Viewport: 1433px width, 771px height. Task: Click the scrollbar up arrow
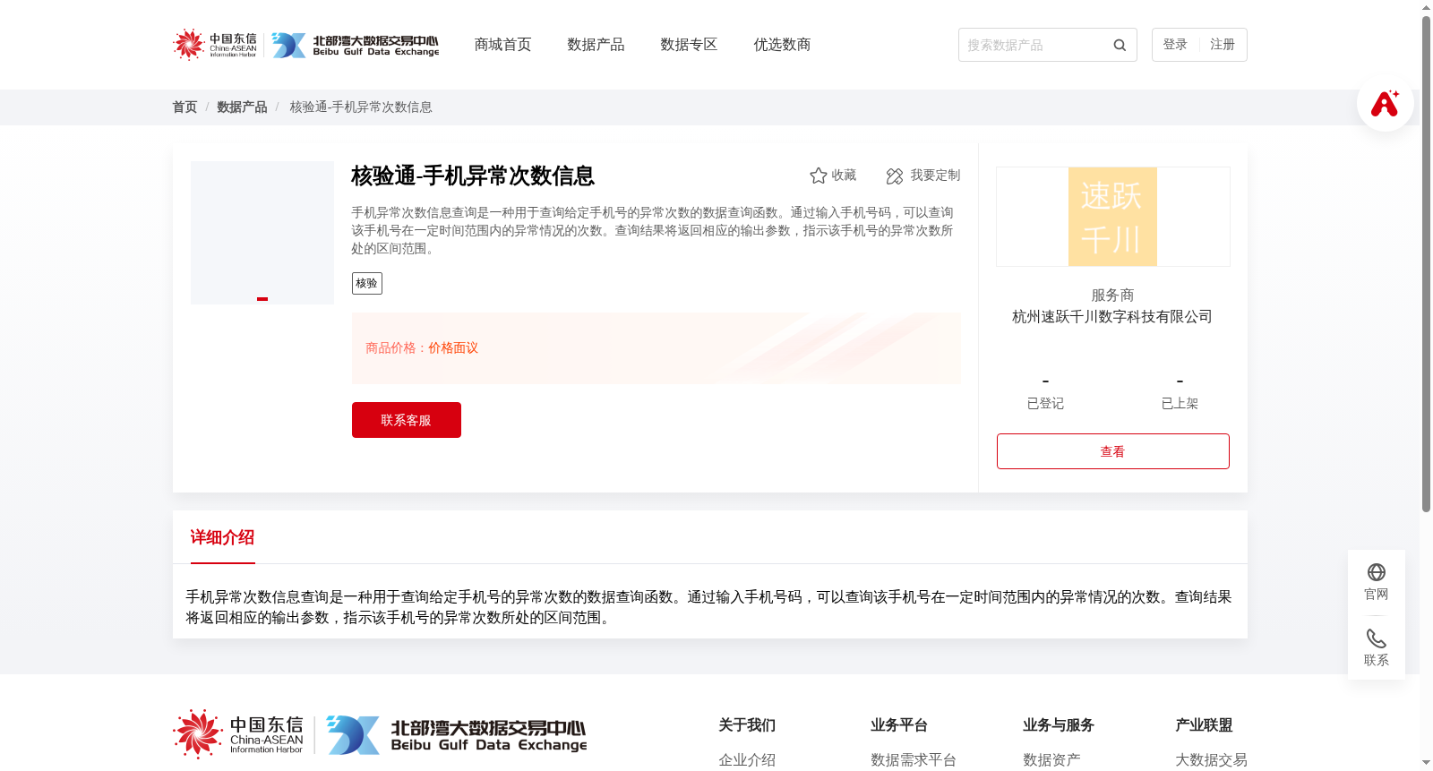point(1426,7)
